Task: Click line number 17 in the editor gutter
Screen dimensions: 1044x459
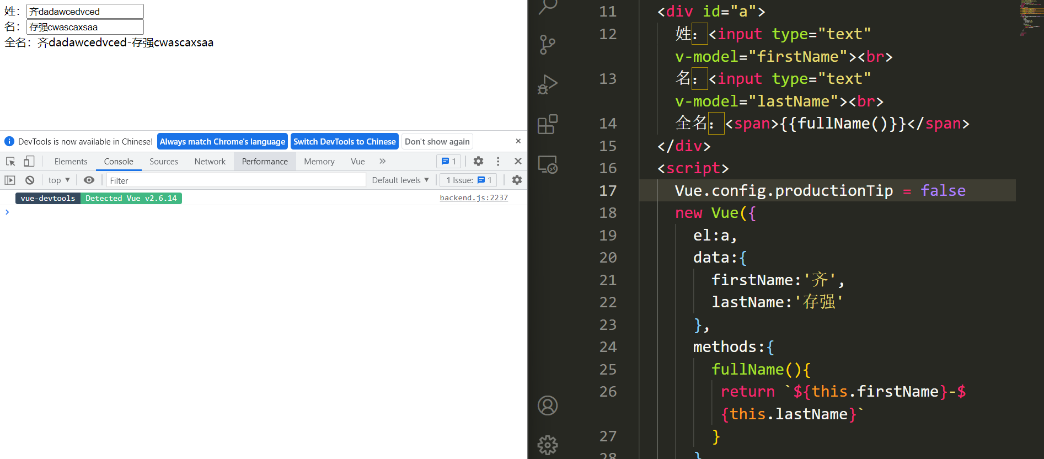Action: point(608,190)
